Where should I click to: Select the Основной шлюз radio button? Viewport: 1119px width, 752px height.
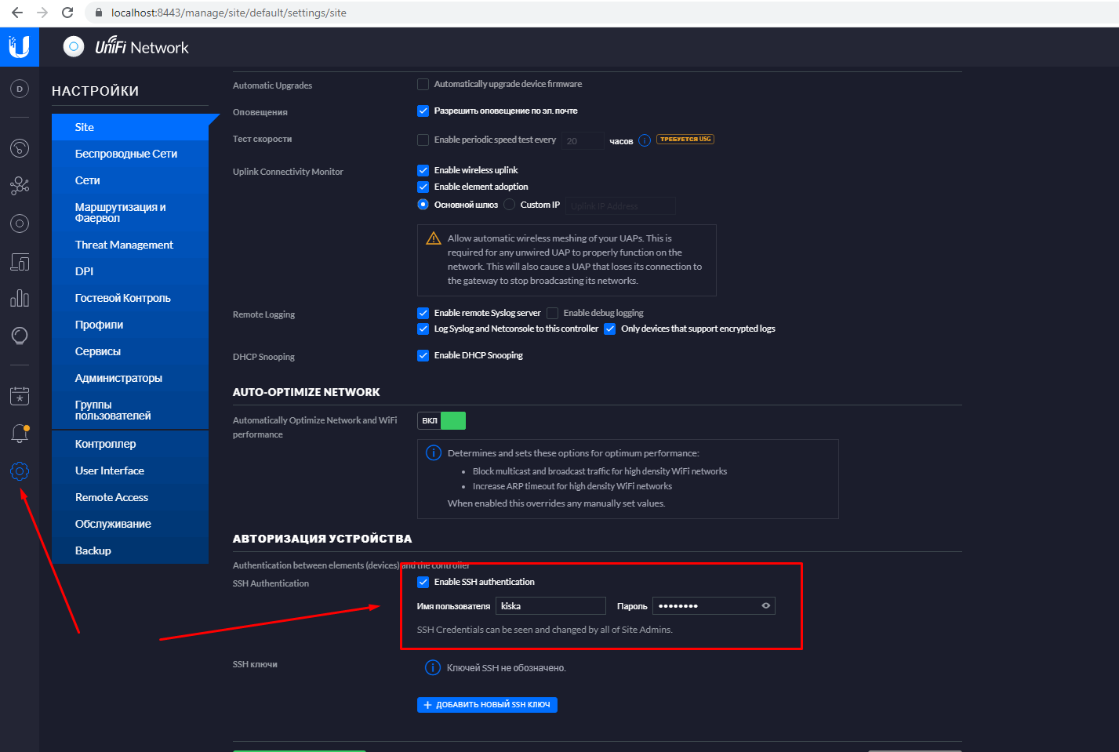point(423,205)
